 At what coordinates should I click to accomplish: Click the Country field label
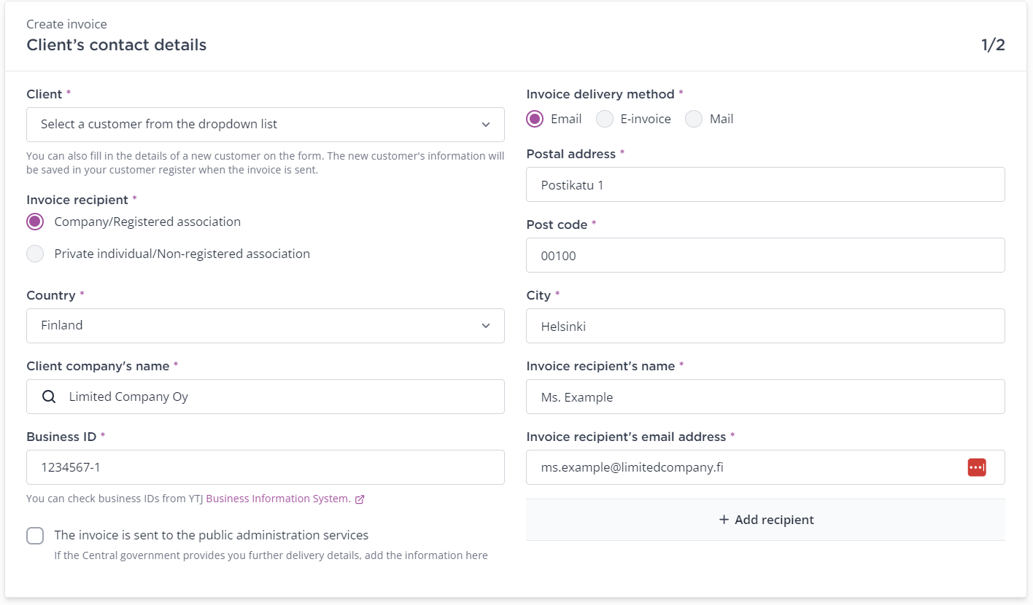51,295
